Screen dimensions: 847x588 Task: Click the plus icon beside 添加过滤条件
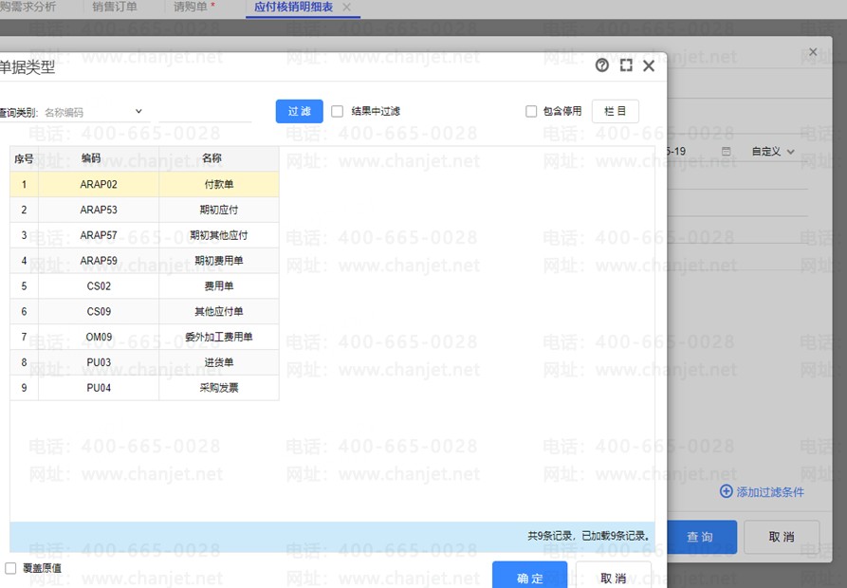726,491
